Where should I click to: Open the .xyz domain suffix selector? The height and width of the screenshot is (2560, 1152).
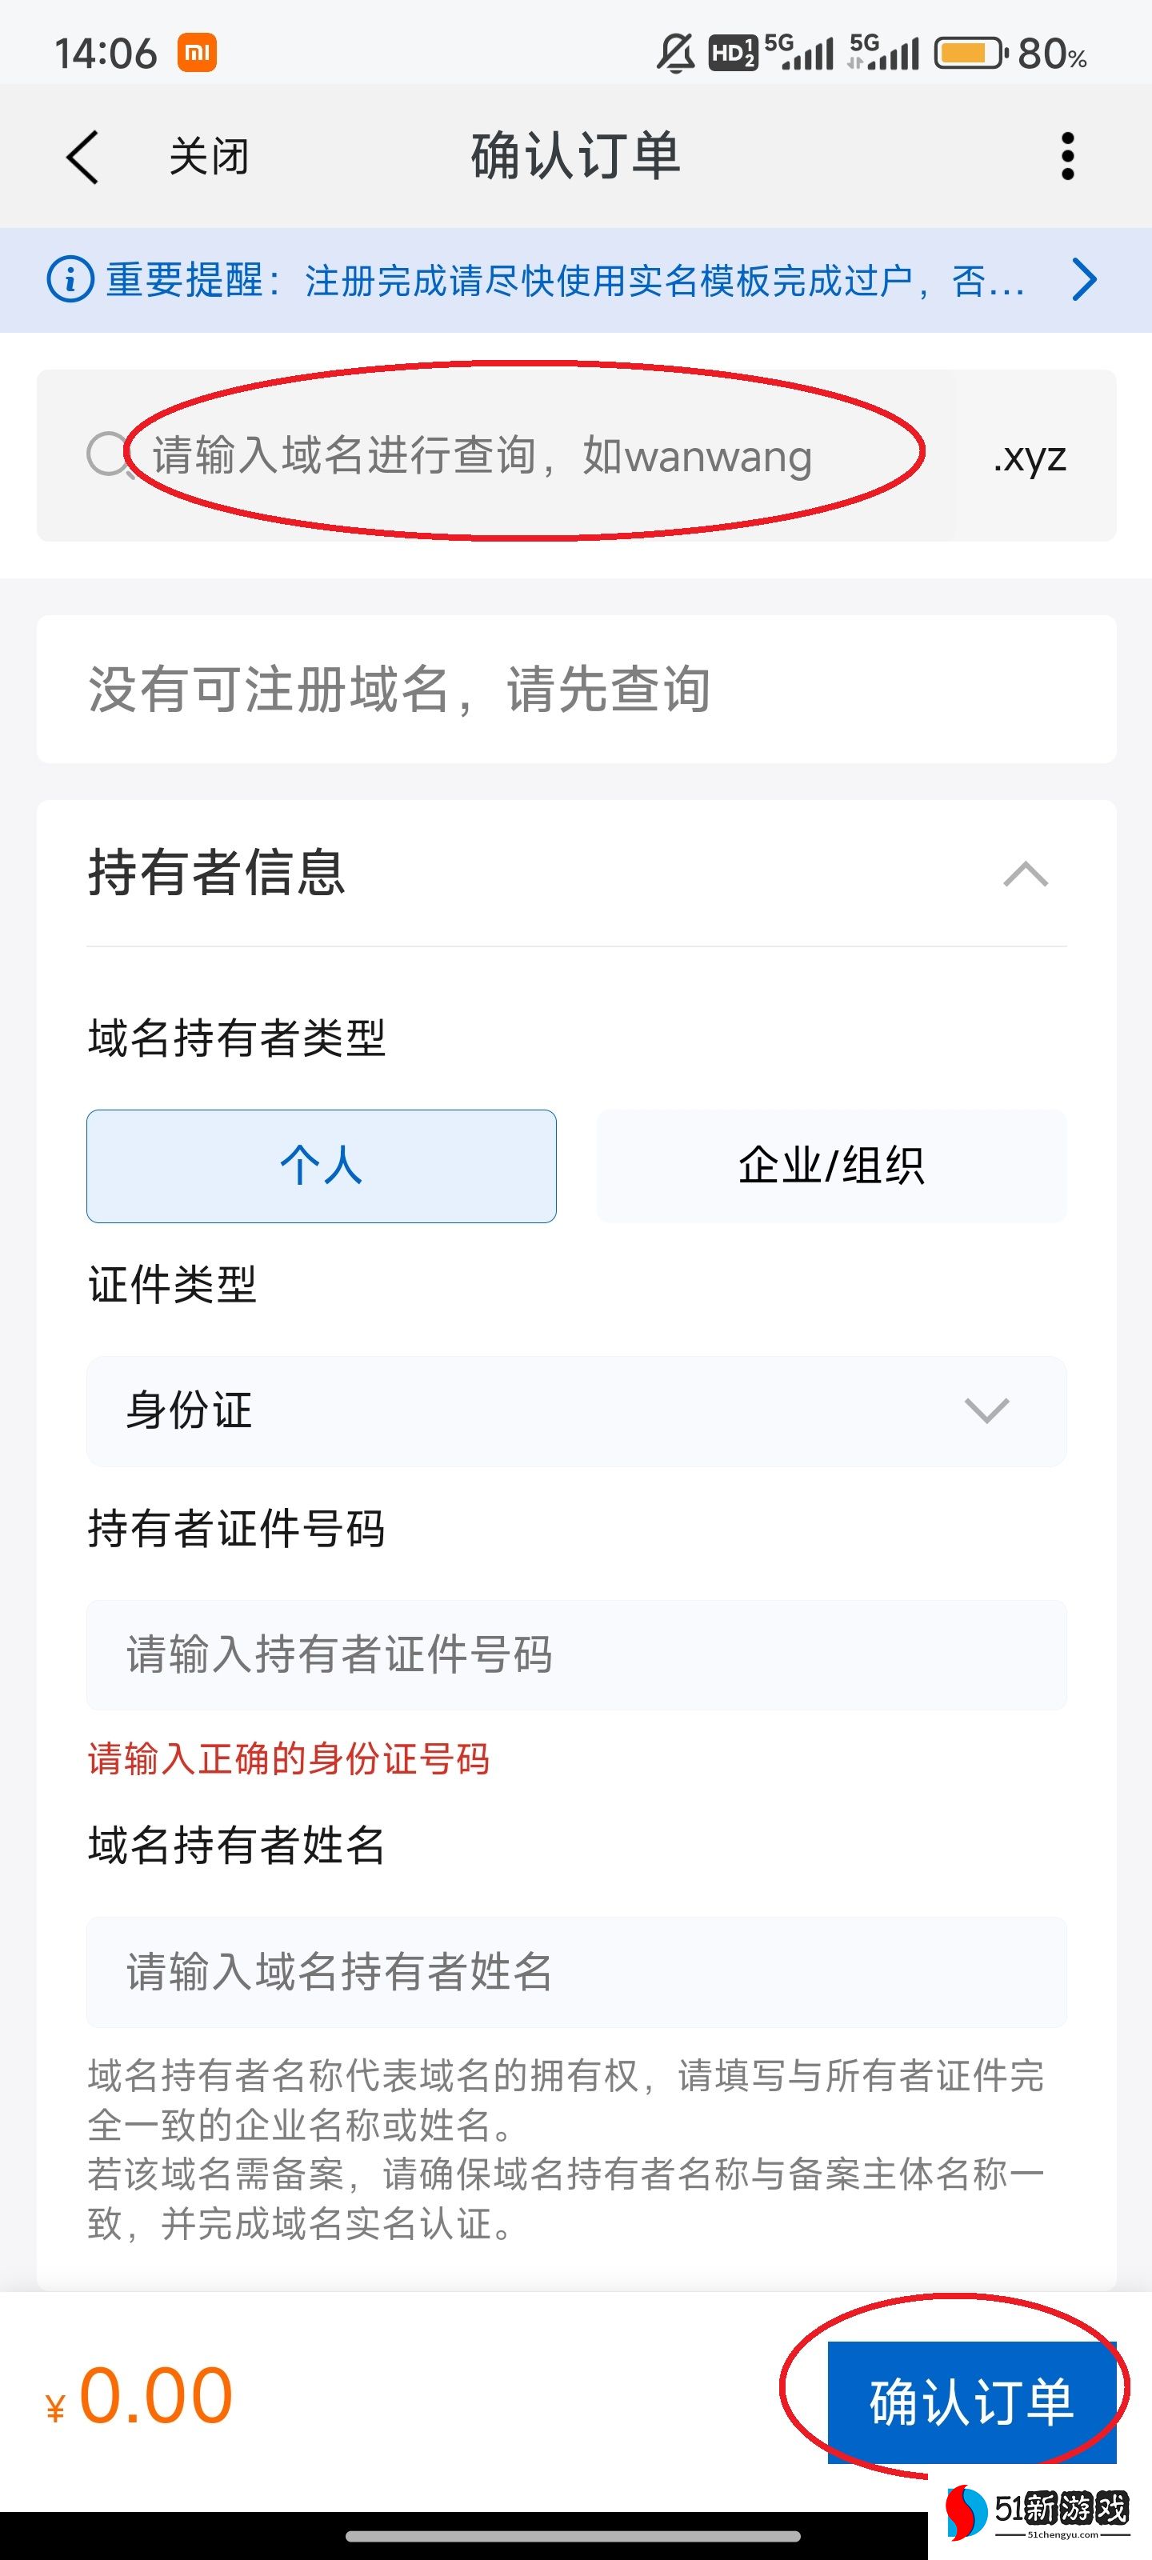pos(1030,456)
